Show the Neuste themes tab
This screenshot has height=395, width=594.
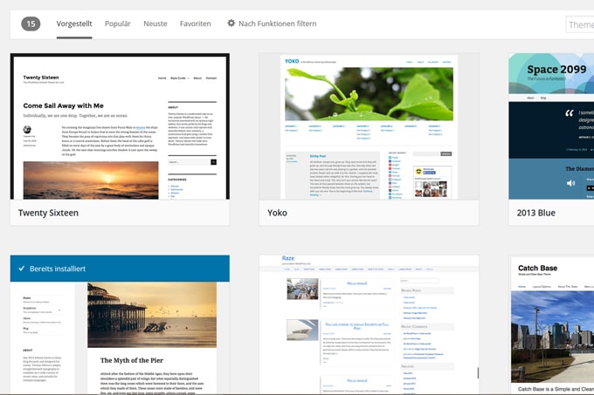pyautogui.click(x=155, y=24)
